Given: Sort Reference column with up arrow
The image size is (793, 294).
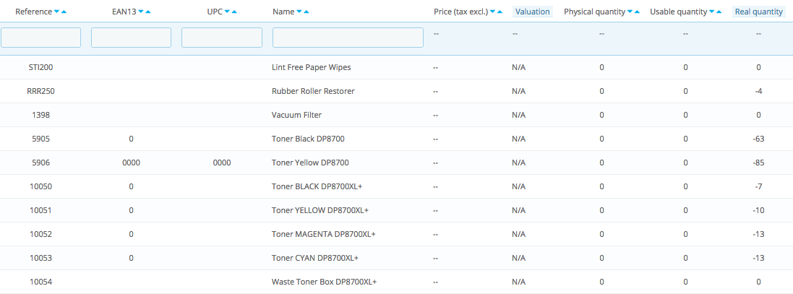Looking at the screenshot, I should [64, 12].
